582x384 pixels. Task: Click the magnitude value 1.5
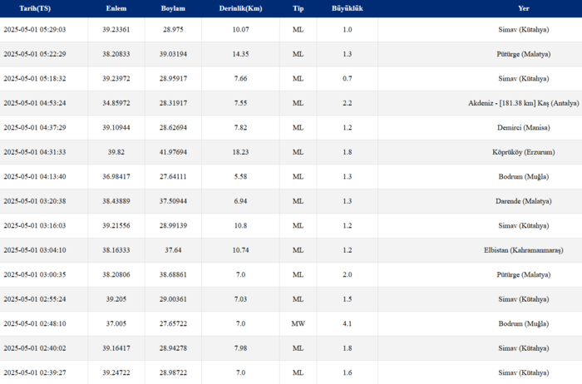(x=348, y=299)
